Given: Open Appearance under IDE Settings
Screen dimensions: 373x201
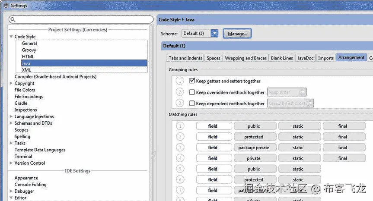Looking at the screenshot, I should point(26,178).
